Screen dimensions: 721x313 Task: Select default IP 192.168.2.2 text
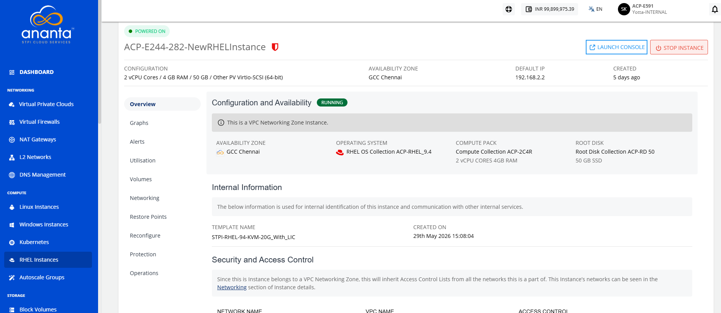click(530, 77)
